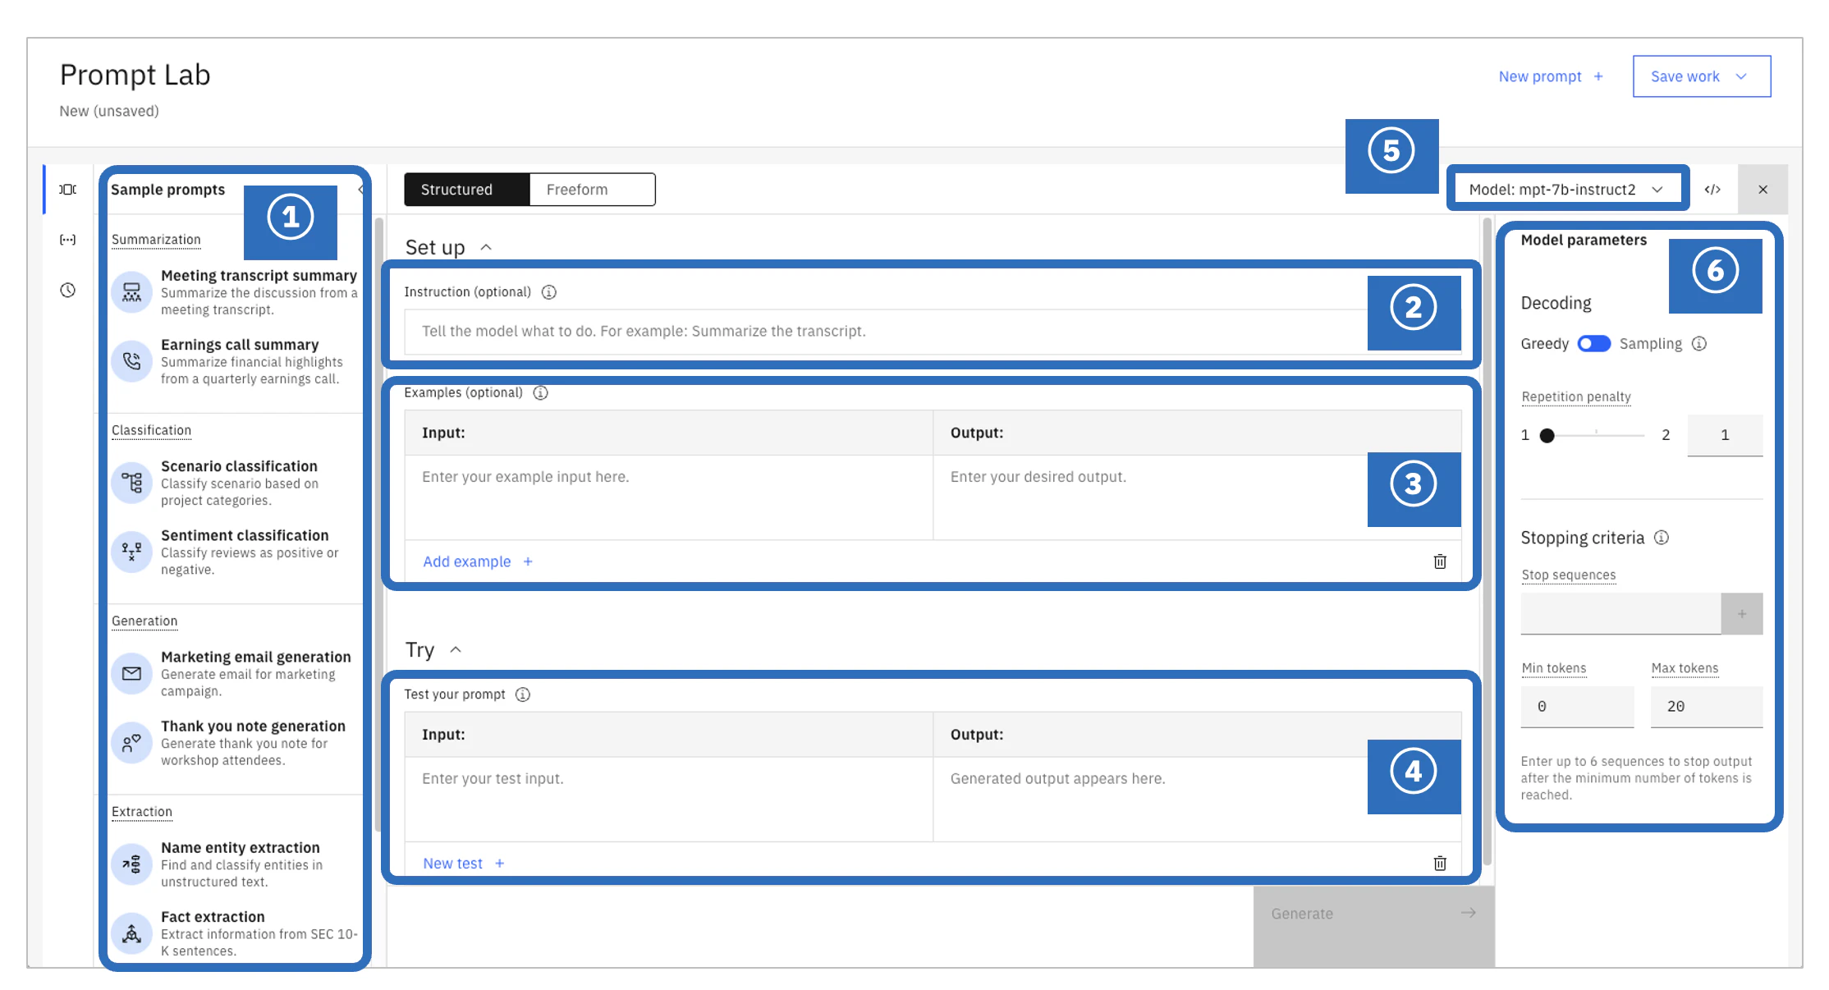
Task: Click the Max tokens input field
Action: [x=1707, y=707]
